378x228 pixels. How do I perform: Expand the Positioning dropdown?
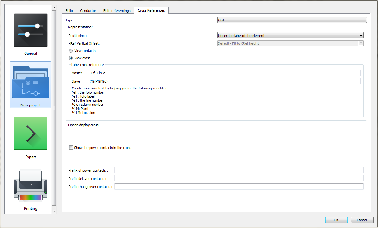click(x=290, y=36)
